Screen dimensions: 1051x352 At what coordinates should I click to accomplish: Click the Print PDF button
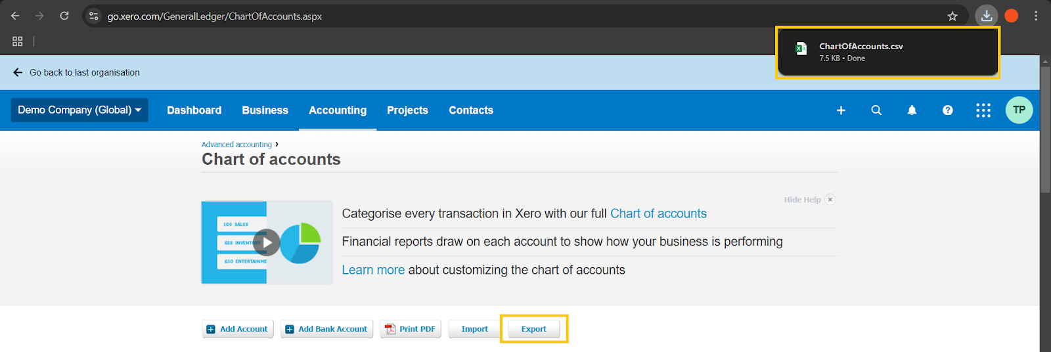pos(411,329)
